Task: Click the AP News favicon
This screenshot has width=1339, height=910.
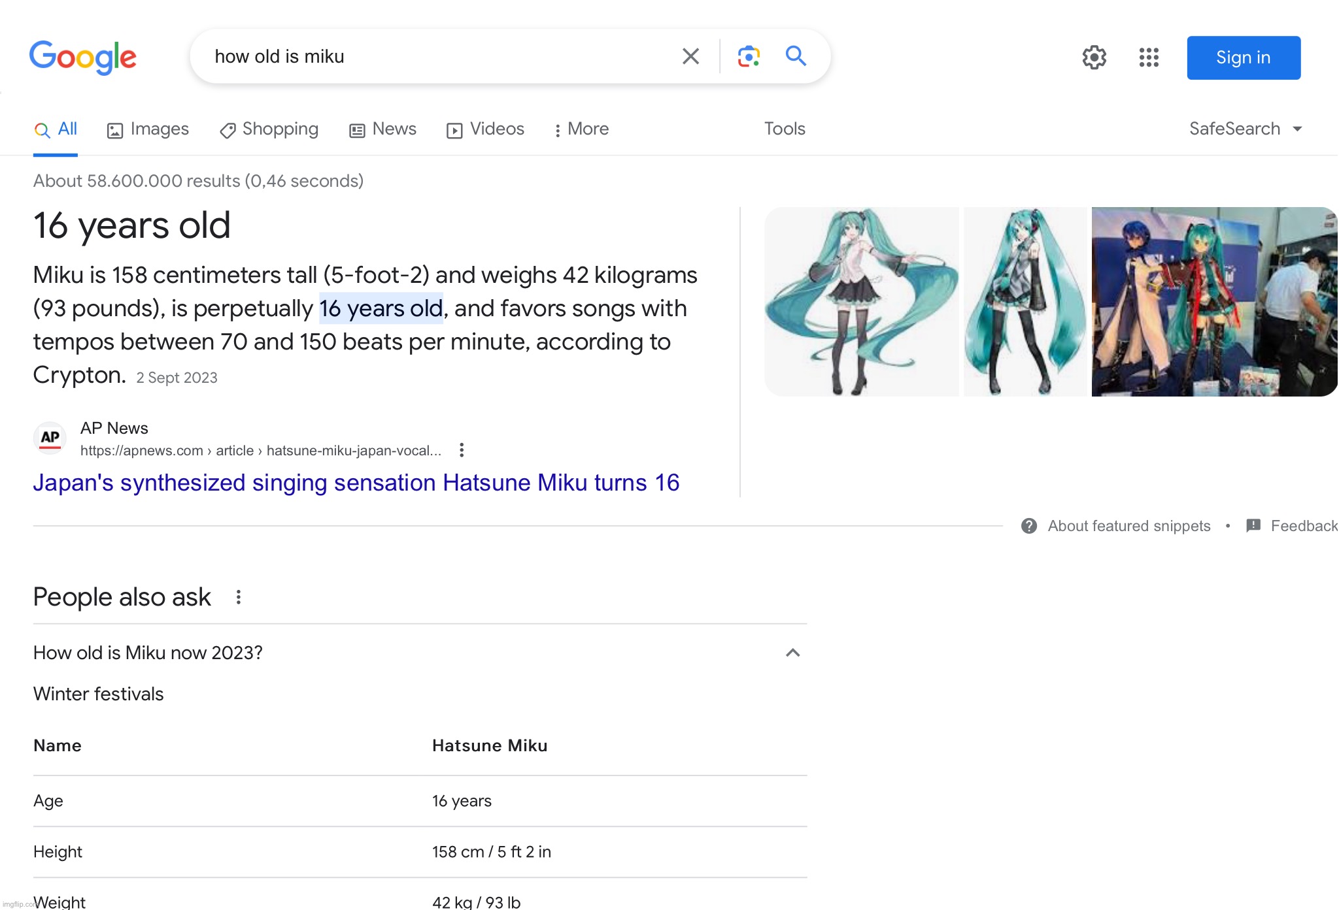Action: [50, 438]
